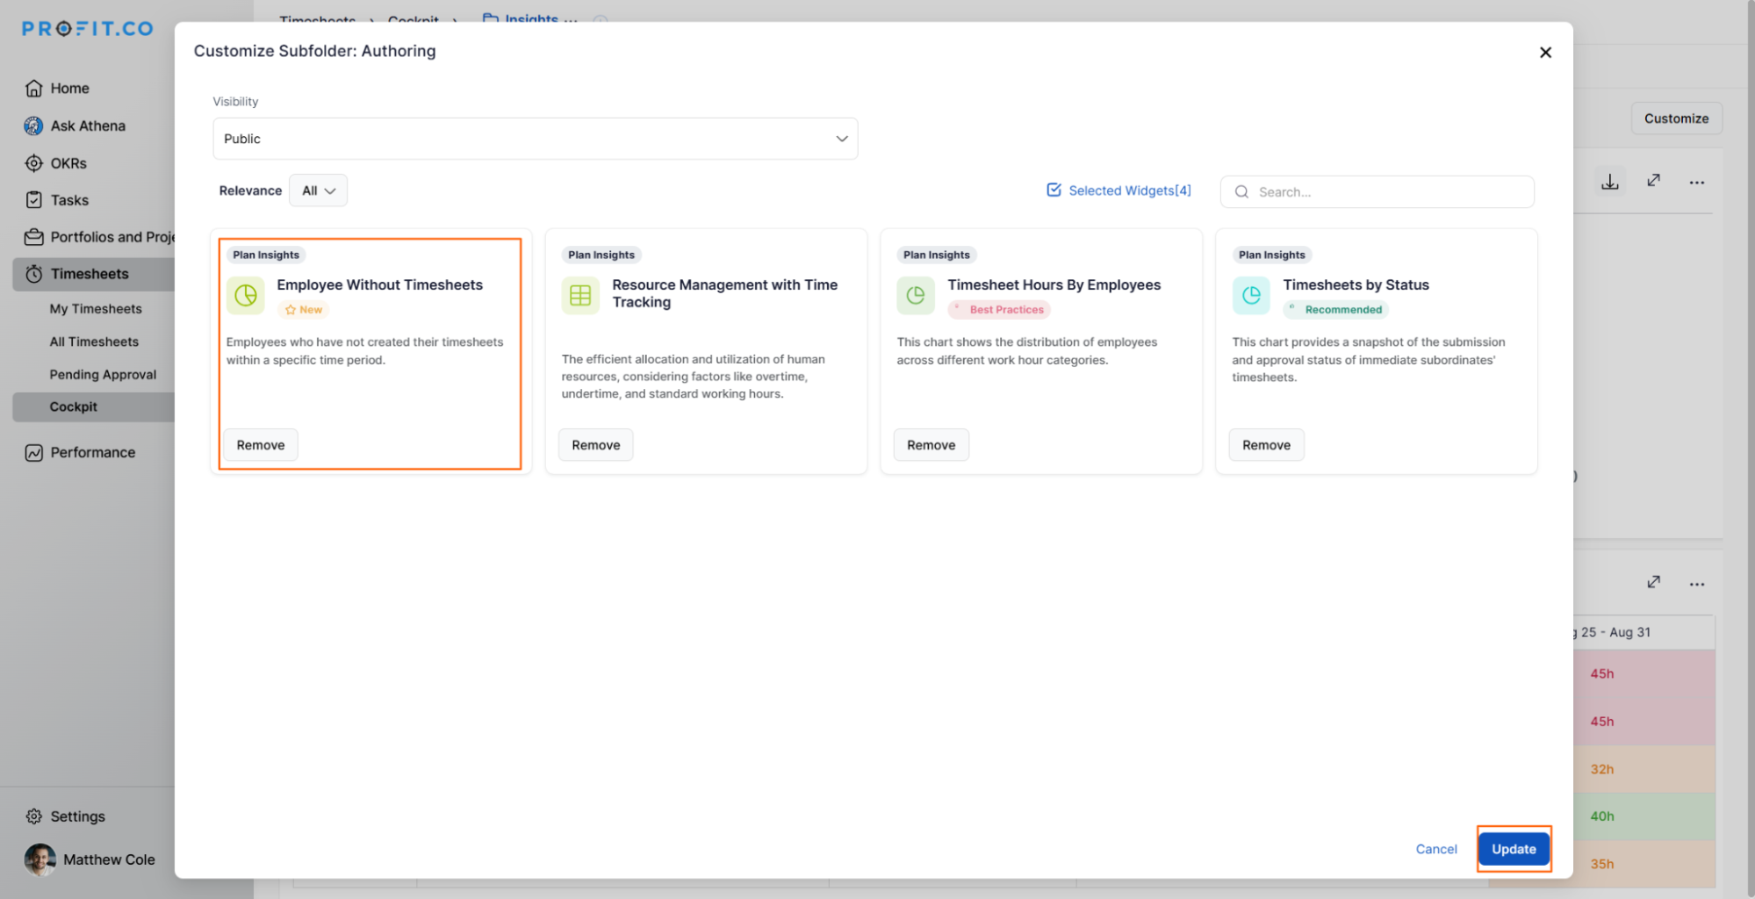This screenshot has height=899, width=1755.
Task: Click the Best Practices badge
Action: [x=999, y=310]
